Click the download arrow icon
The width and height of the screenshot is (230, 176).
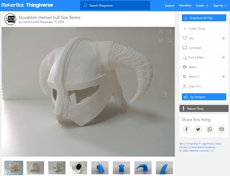click(x=186, y=18)
